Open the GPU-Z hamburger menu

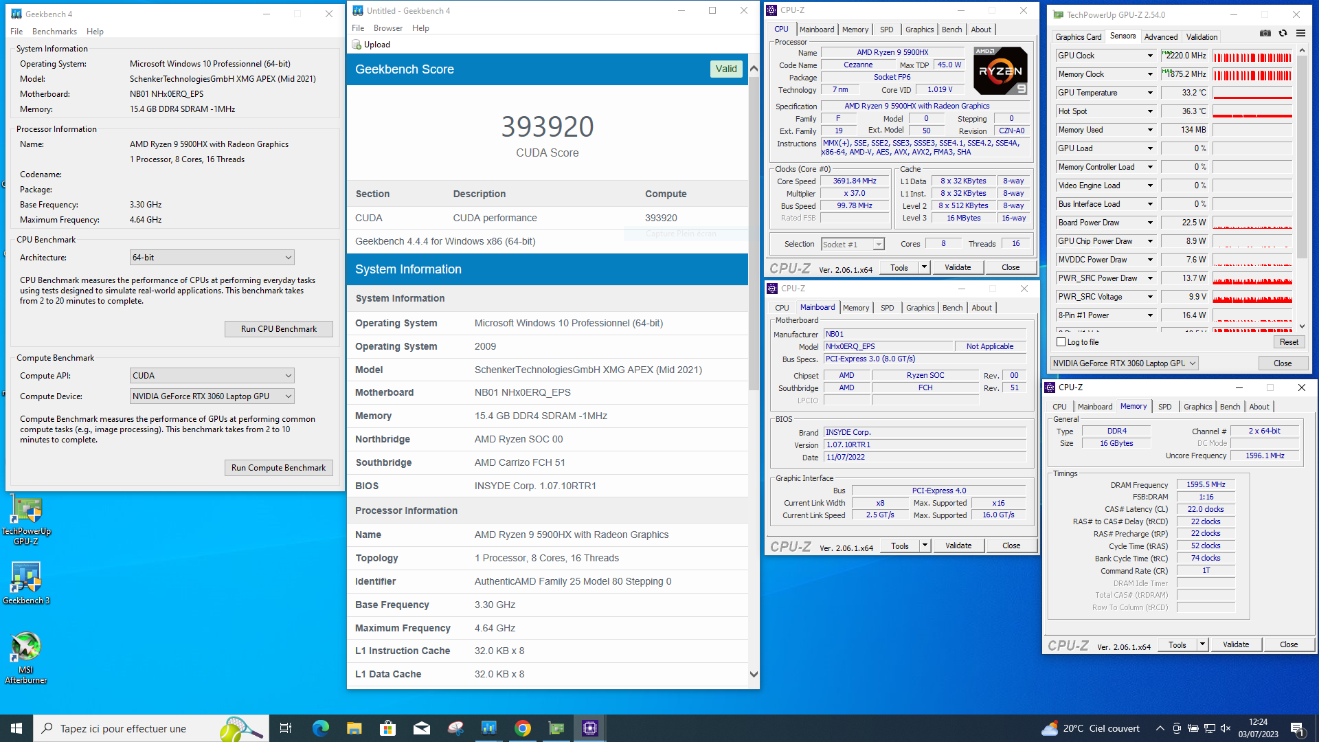pos(1300,33)
